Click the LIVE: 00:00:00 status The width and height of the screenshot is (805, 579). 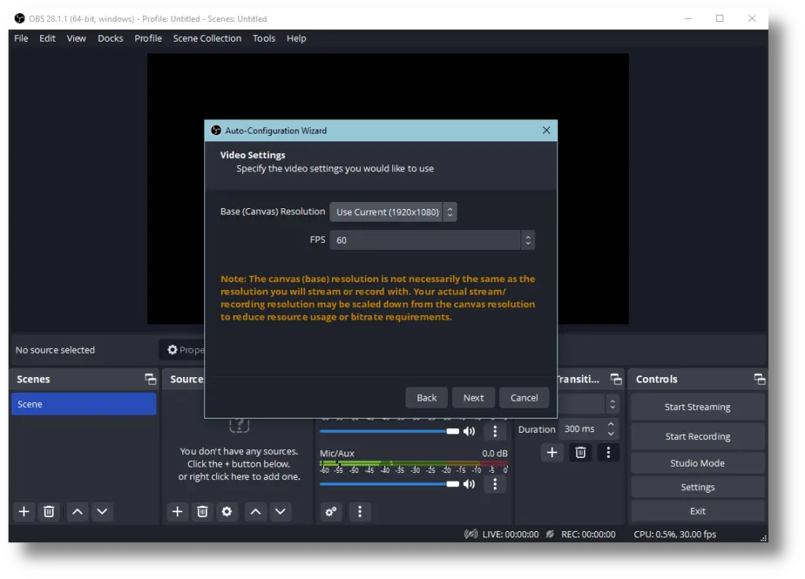point(510,534)
